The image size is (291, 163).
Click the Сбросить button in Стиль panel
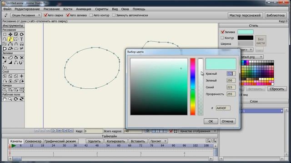(277, 89)
